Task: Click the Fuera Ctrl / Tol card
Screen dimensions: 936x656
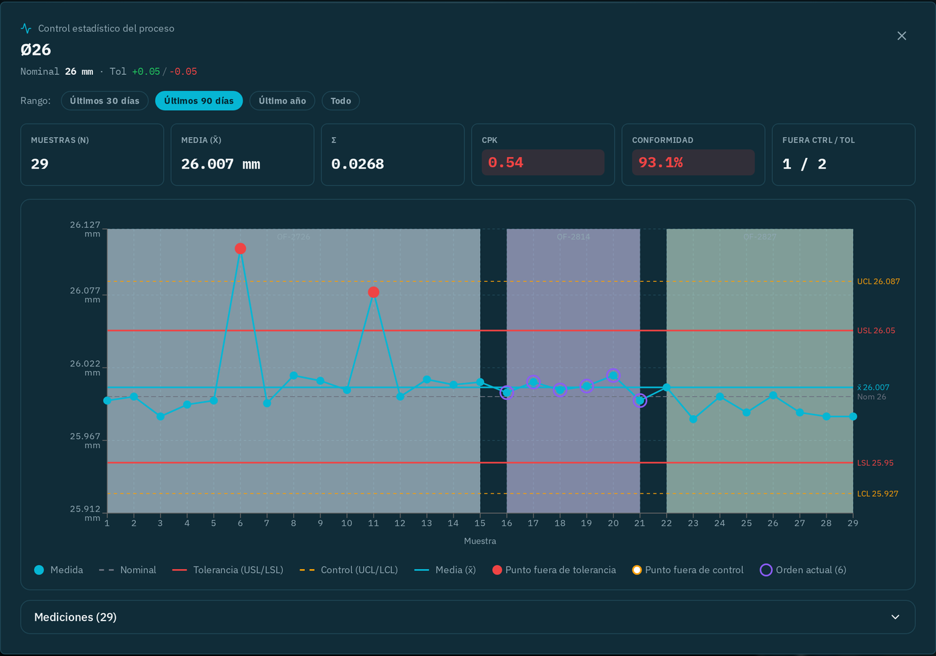Action: click(x=844, y=154)
